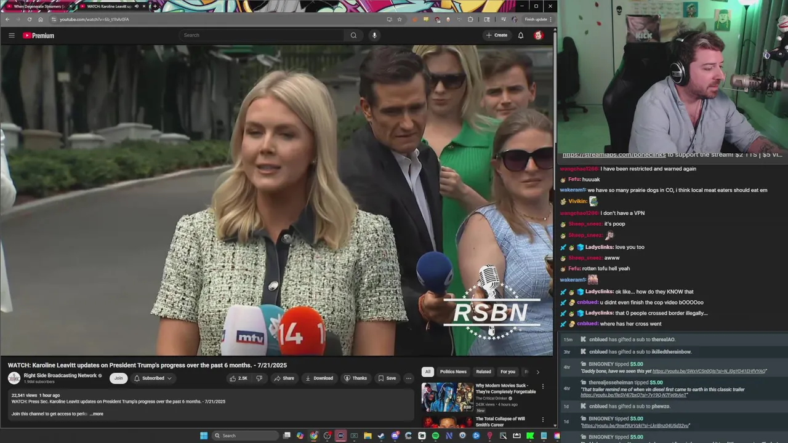The width and height of the screenshot is (788, 443).
Task: Show next filter chips with right chevron
Action: 537,372
